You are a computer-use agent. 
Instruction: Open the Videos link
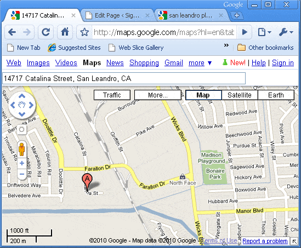coord(66,62)
